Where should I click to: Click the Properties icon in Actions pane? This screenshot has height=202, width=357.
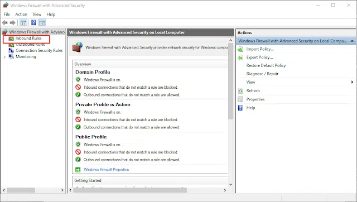coord(240,99)
